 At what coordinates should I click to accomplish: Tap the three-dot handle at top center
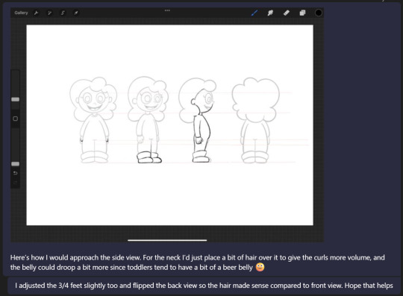[x=167, y=10]
